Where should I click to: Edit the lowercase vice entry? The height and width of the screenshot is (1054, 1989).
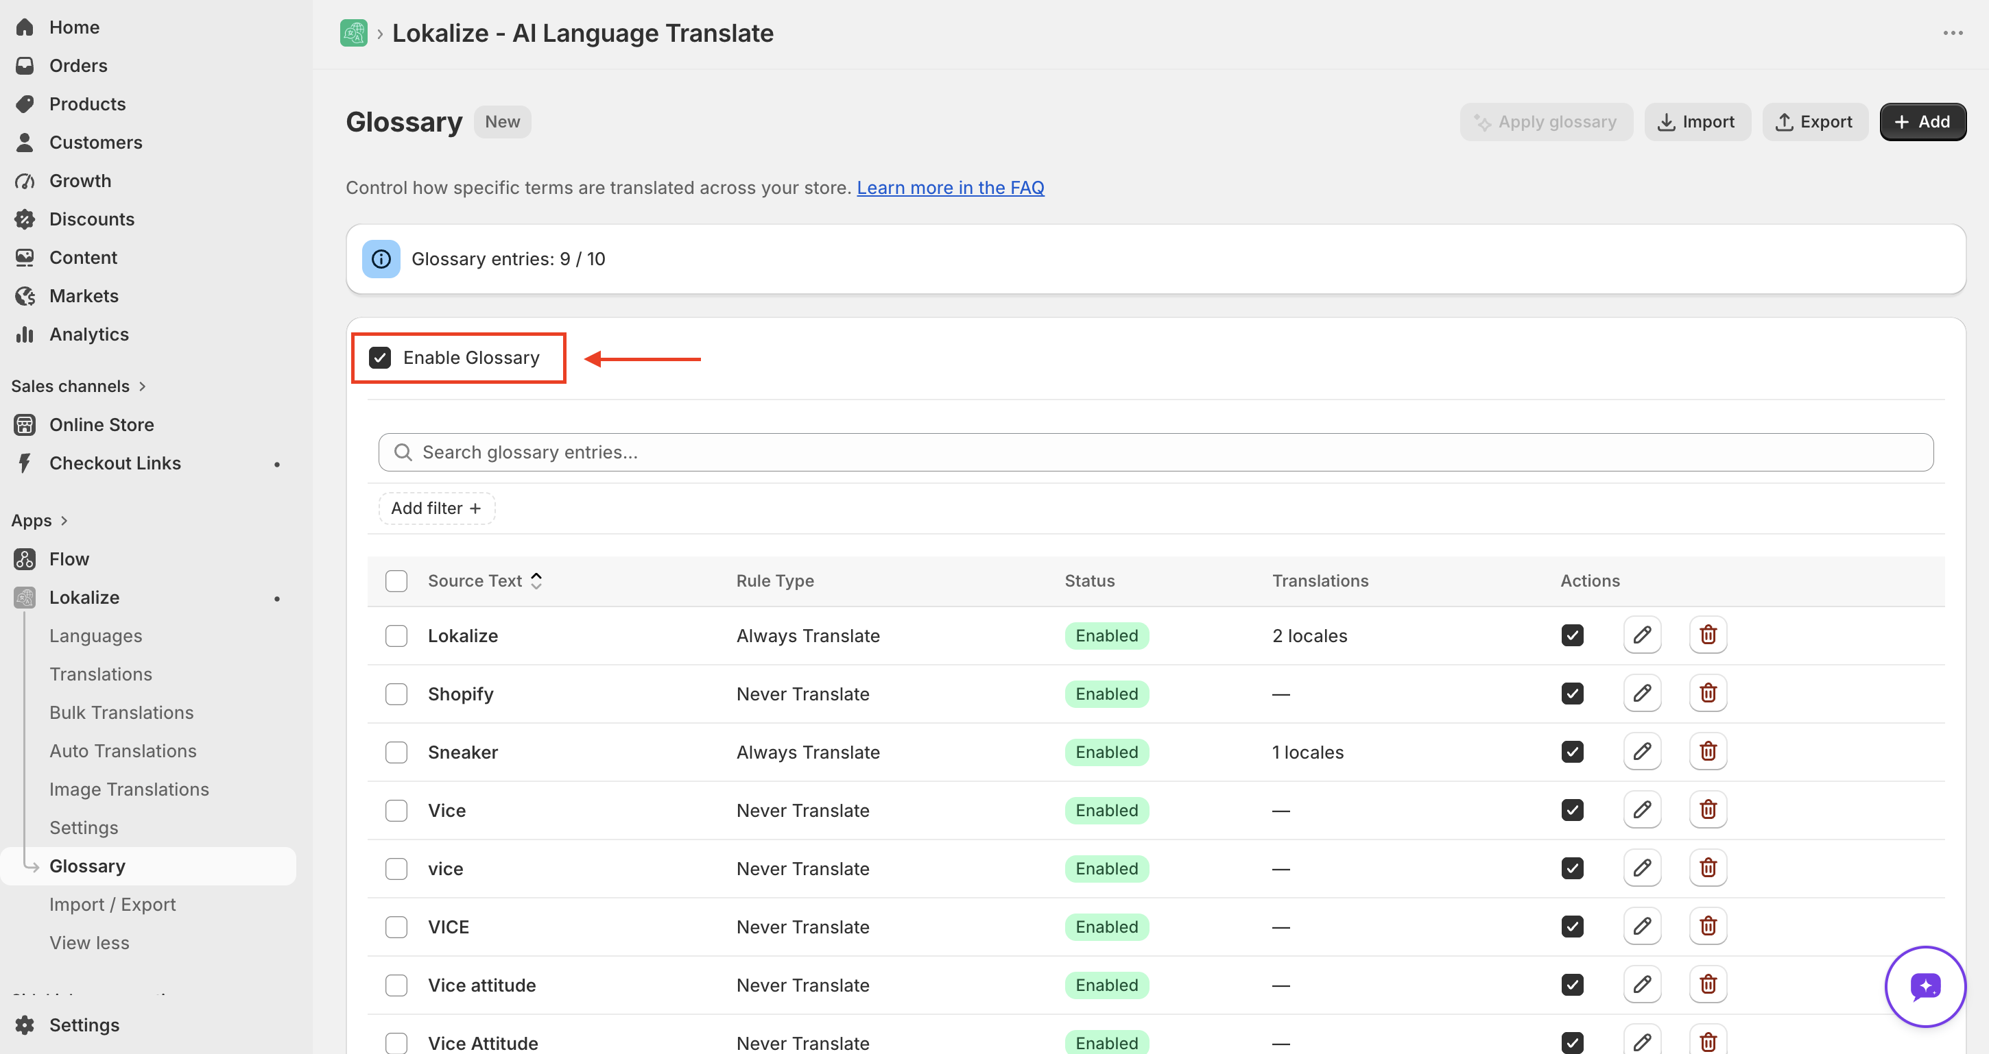pyautogui.click(x=1641, y=868)
